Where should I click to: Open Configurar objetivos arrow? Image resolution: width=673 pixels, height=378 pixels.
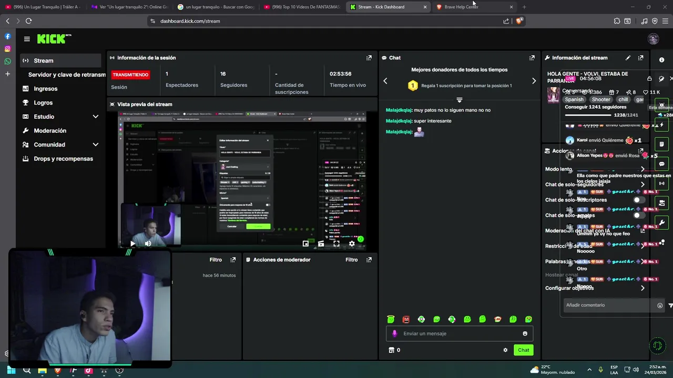coord(643,288)
